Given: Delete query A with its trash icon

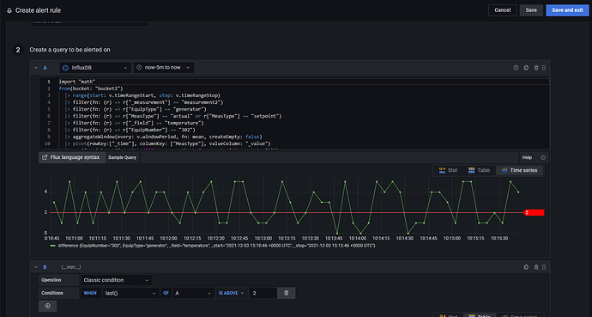Looking at the screenshot, I should point(536,68).
